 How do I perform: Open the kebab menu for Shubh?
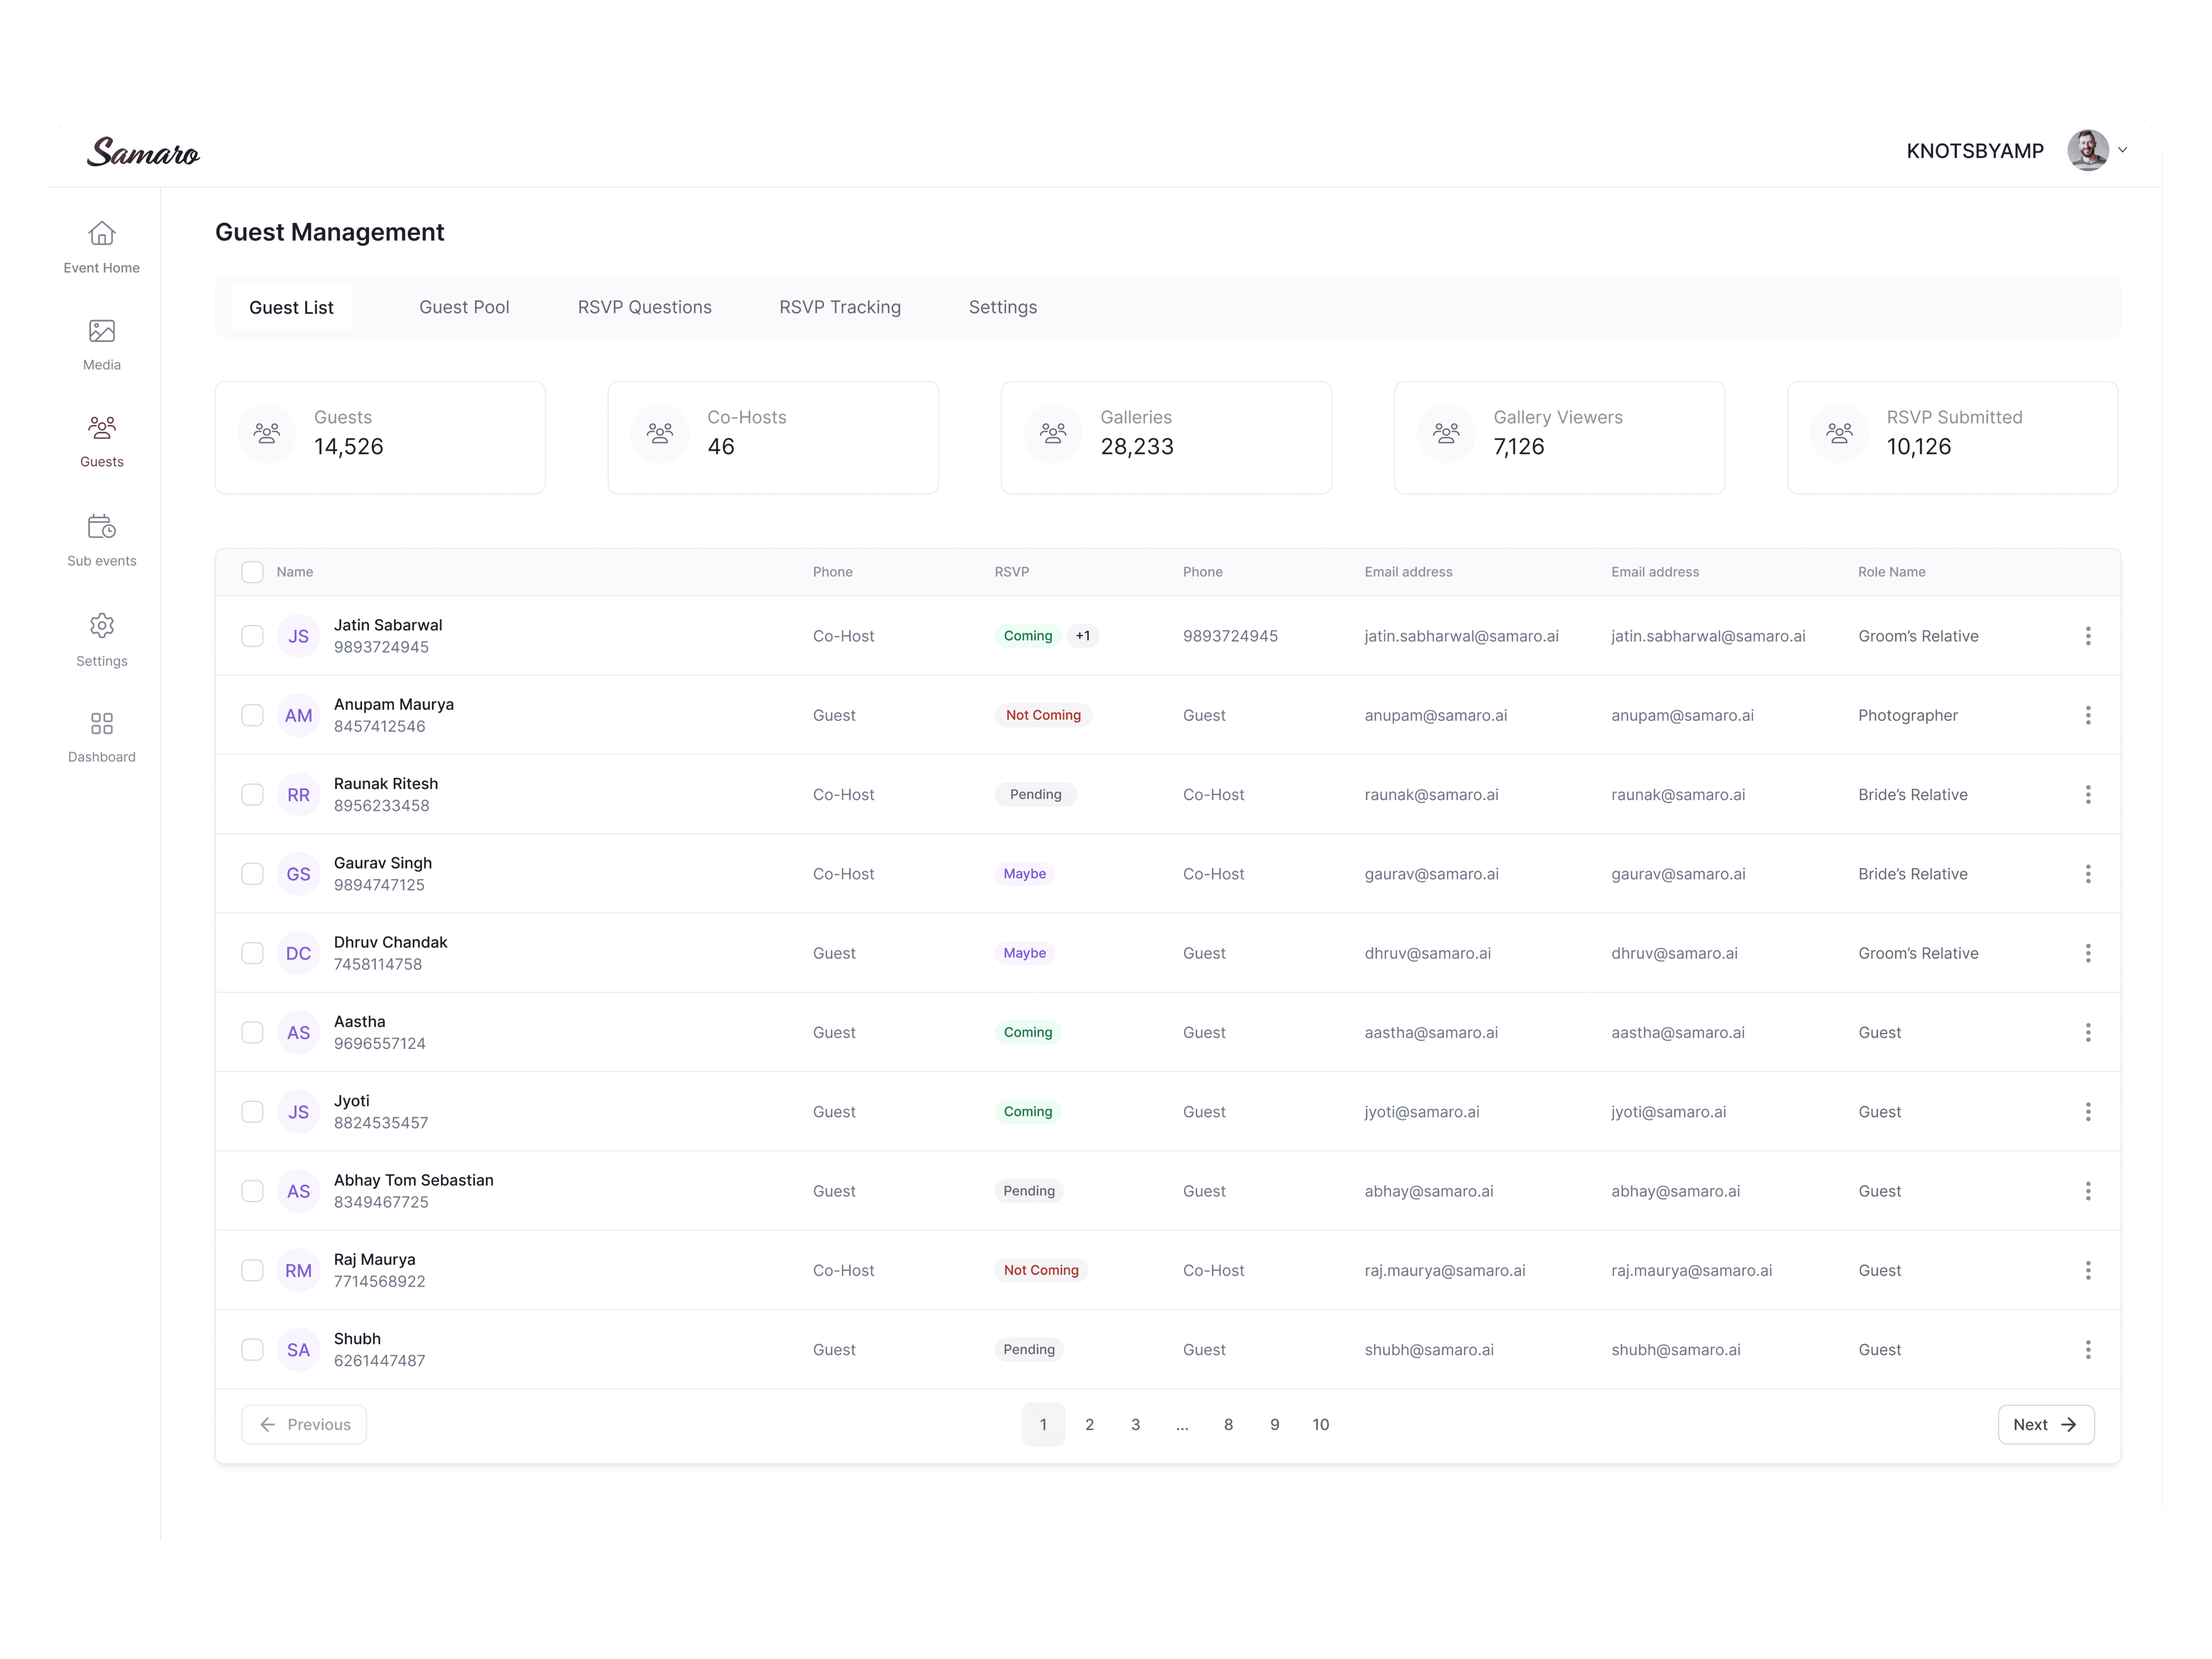(x=2088, y=1350)
